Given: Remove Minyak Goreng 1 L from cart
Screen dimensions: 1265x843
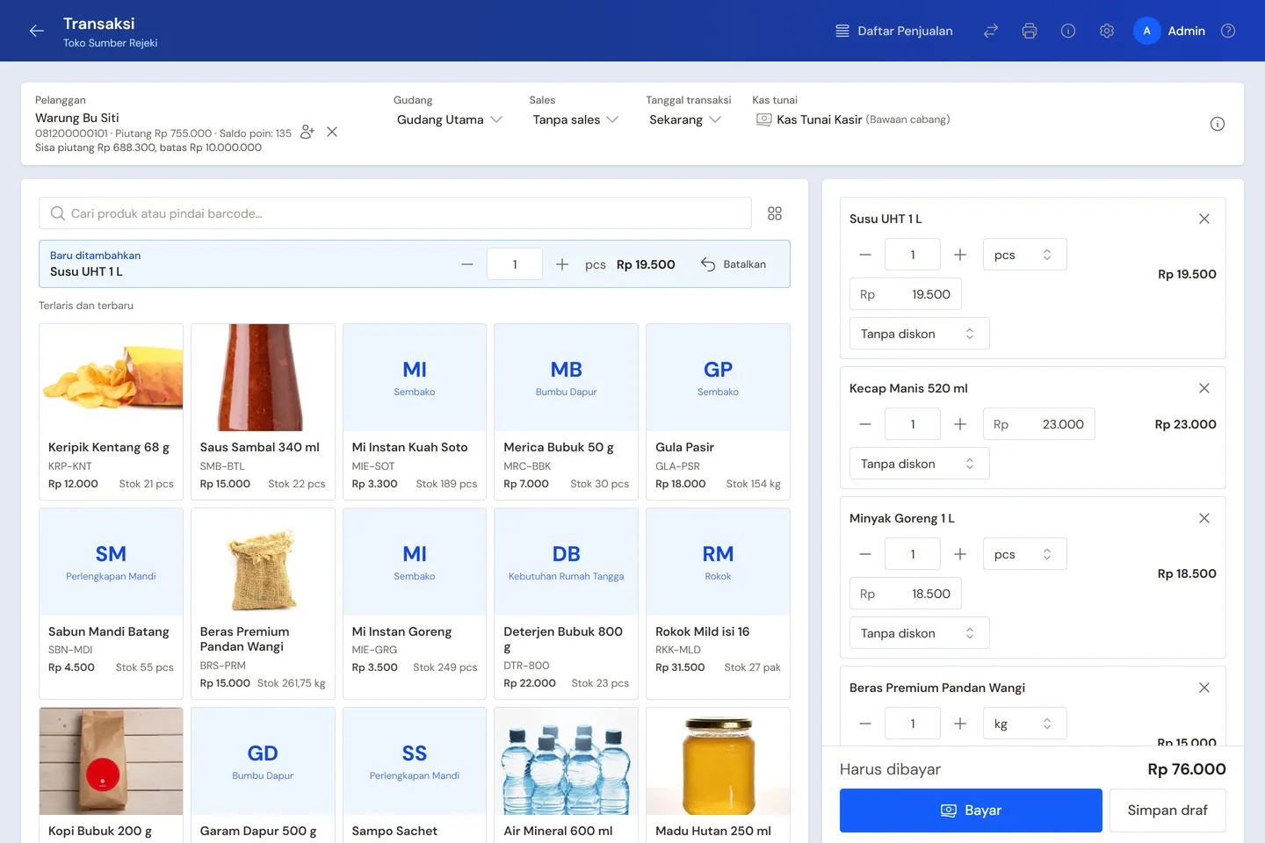Looking at the screenshot, I should (x=1204, y=518).
